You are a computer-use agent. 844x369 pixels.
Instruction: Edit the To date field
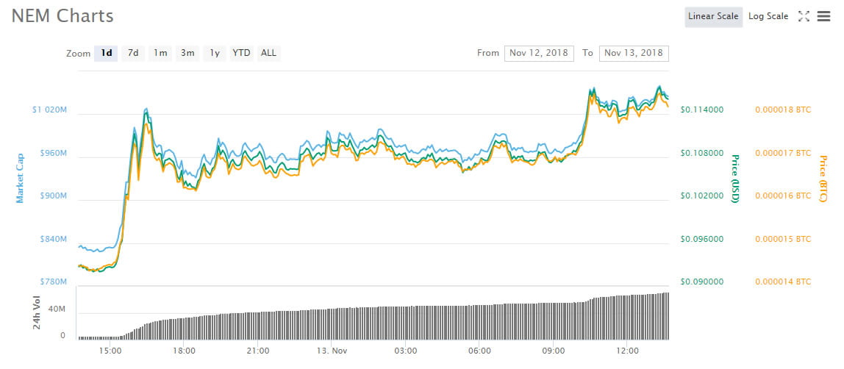(634, 53)
